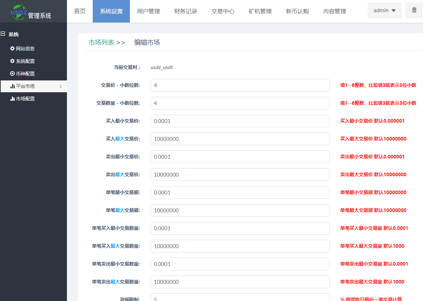Screen dimensions: 423x301
Task: Click the 交易价小数位数 input field
Action: [240, 85]
